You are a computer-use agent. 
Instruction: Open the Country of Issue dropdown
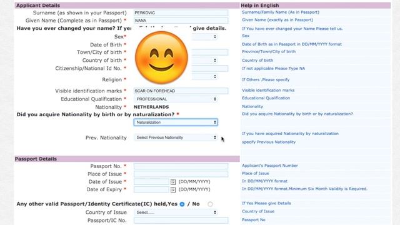[x=176, y=212]
